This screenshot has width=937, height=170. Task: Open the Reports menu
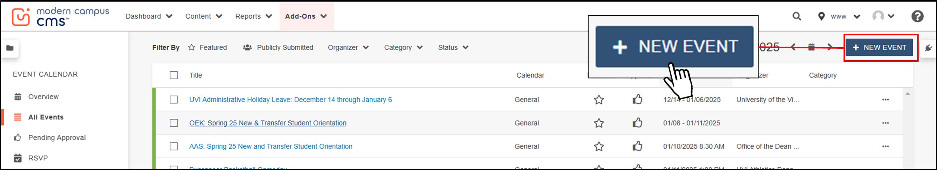click(253, 16)
